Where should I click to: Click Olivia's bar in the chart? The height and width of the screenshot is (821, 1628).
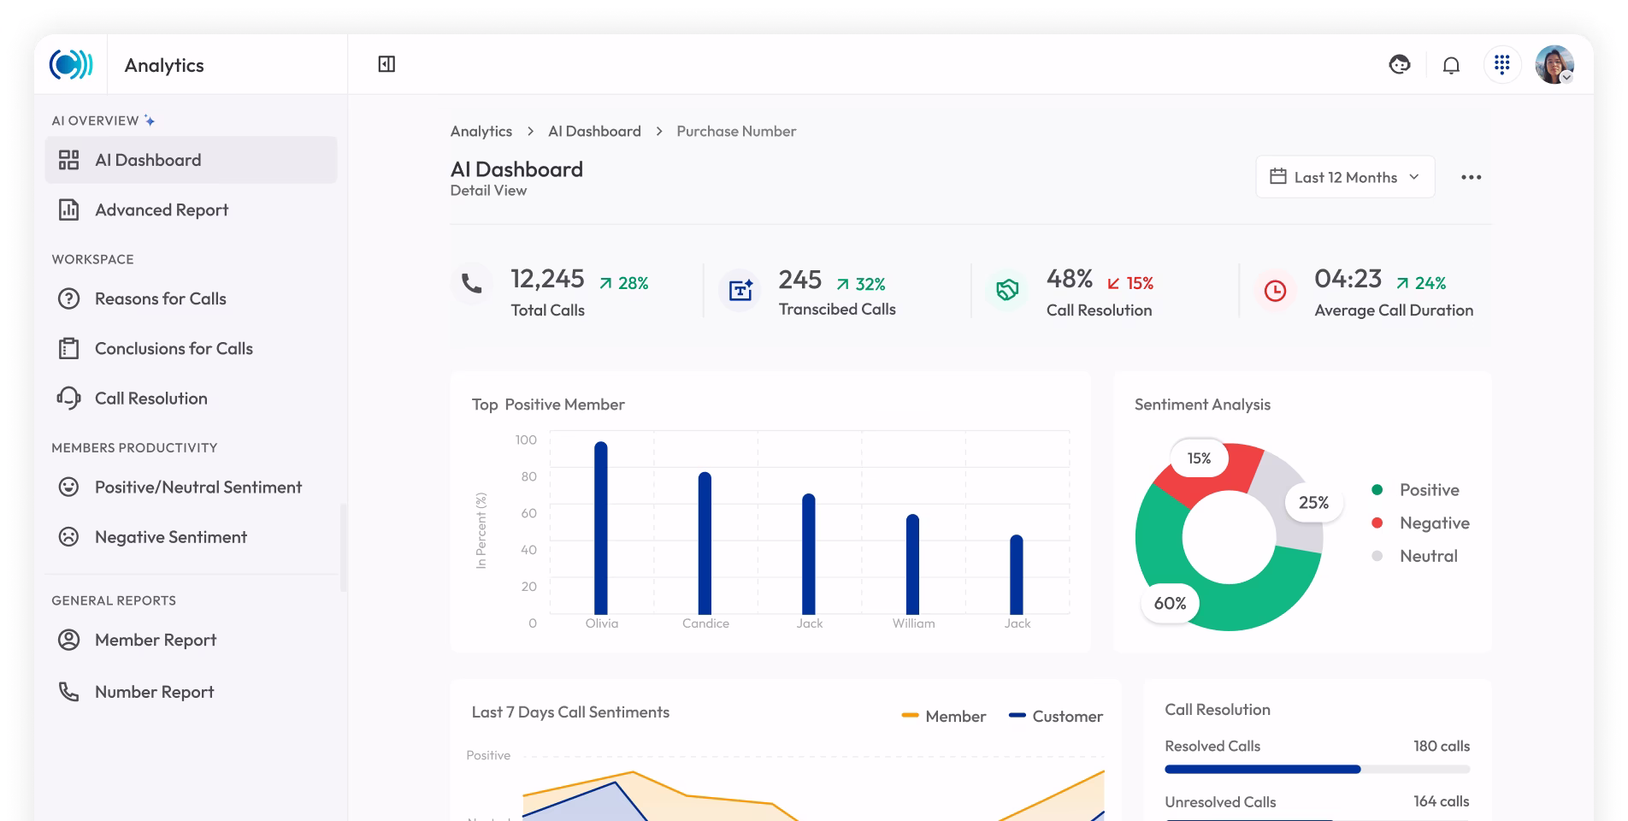point(601,528)
